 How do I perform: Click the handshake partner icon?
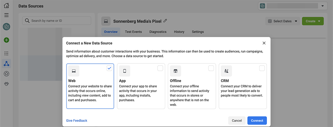[6, 84]
